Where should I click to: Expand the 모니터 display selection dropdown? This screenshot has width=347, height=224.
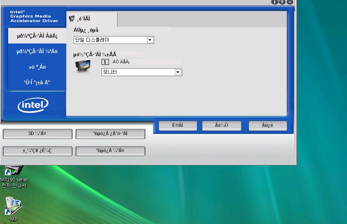(x=142, y=72)
